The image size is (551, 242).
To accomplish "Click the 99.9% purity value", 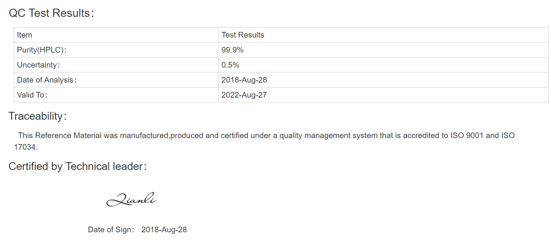I will click(233, 50).
